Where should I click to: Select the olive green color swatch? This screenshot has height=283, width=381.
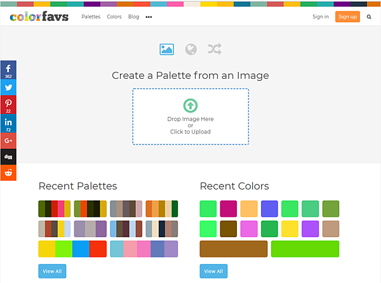tap(331, 209)
